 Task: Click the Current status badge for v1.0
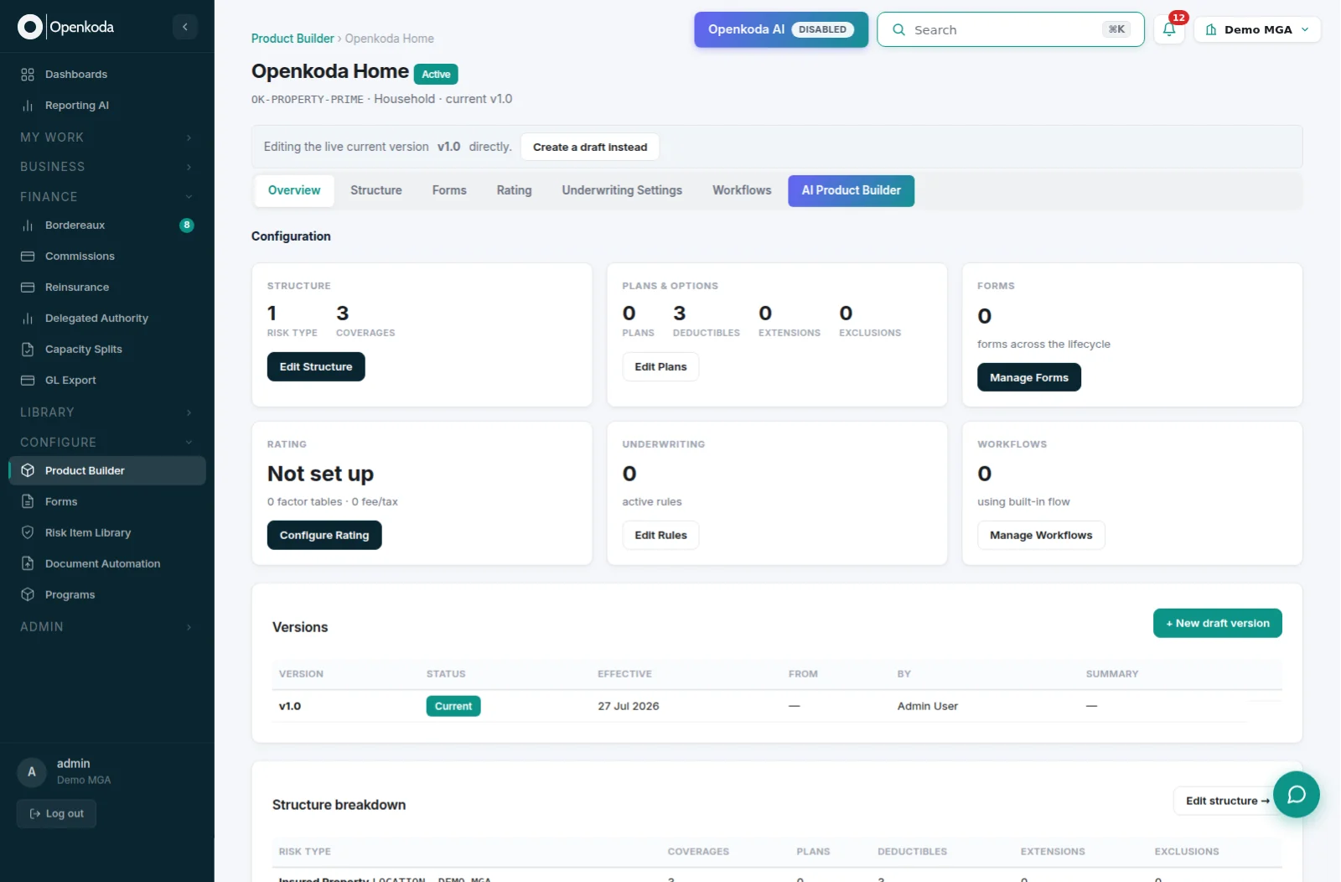point(453,707)
